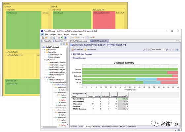Click link with editor icon in navigator

pos(67,44)
